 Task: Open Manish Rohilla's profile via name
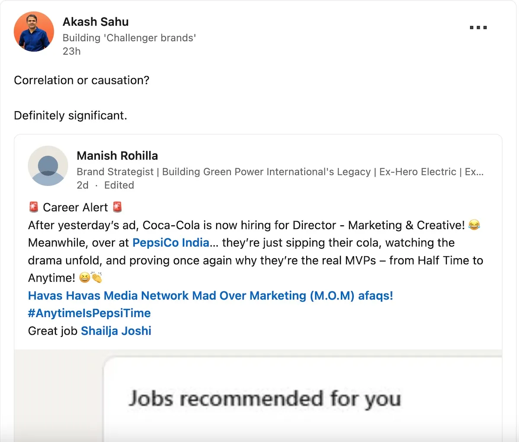click(117, 156)
